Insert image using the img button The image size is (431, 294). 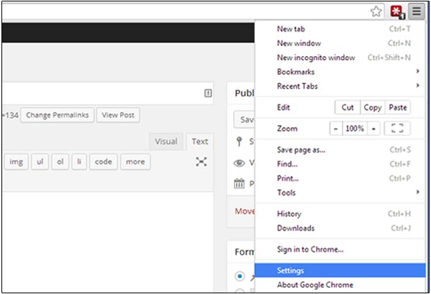(16, 162)
